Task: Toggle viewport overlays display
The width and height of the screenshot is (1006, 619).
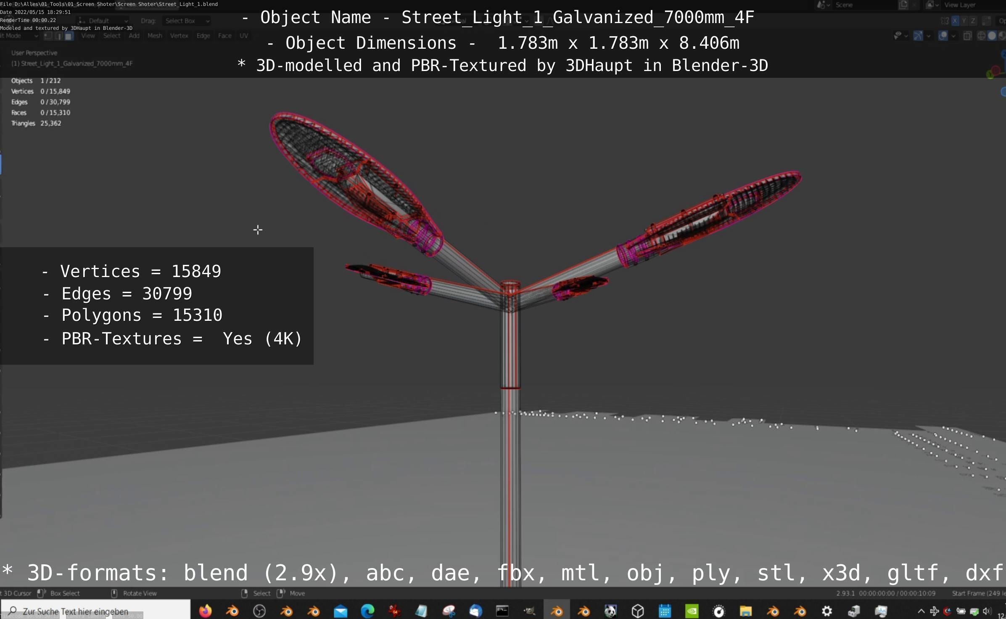Action: (943, 36)
